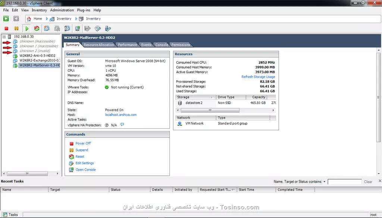Screen dimensions: 382x218
Task: Click breadcrumb arrow before second Inventory
Action: tap(76, 19)
